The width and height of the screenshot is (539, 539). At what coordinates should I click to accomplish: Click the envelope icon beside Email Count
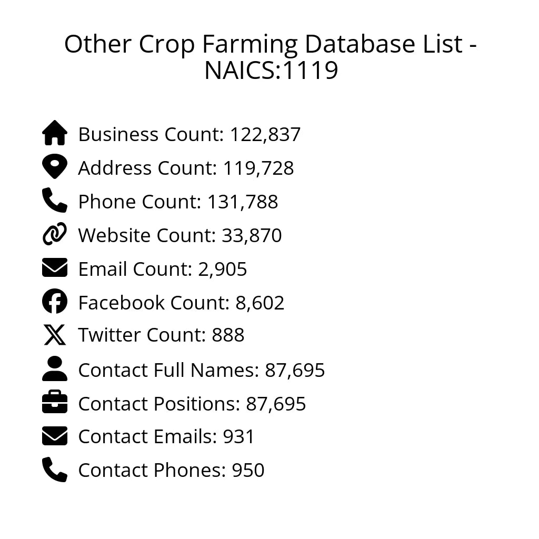[55, 268]
